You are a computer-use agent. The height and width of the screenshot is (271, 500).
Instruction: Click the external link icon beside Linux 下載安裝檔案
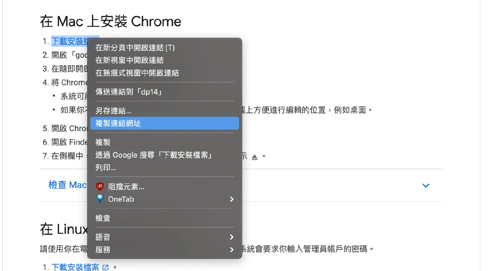106,267
